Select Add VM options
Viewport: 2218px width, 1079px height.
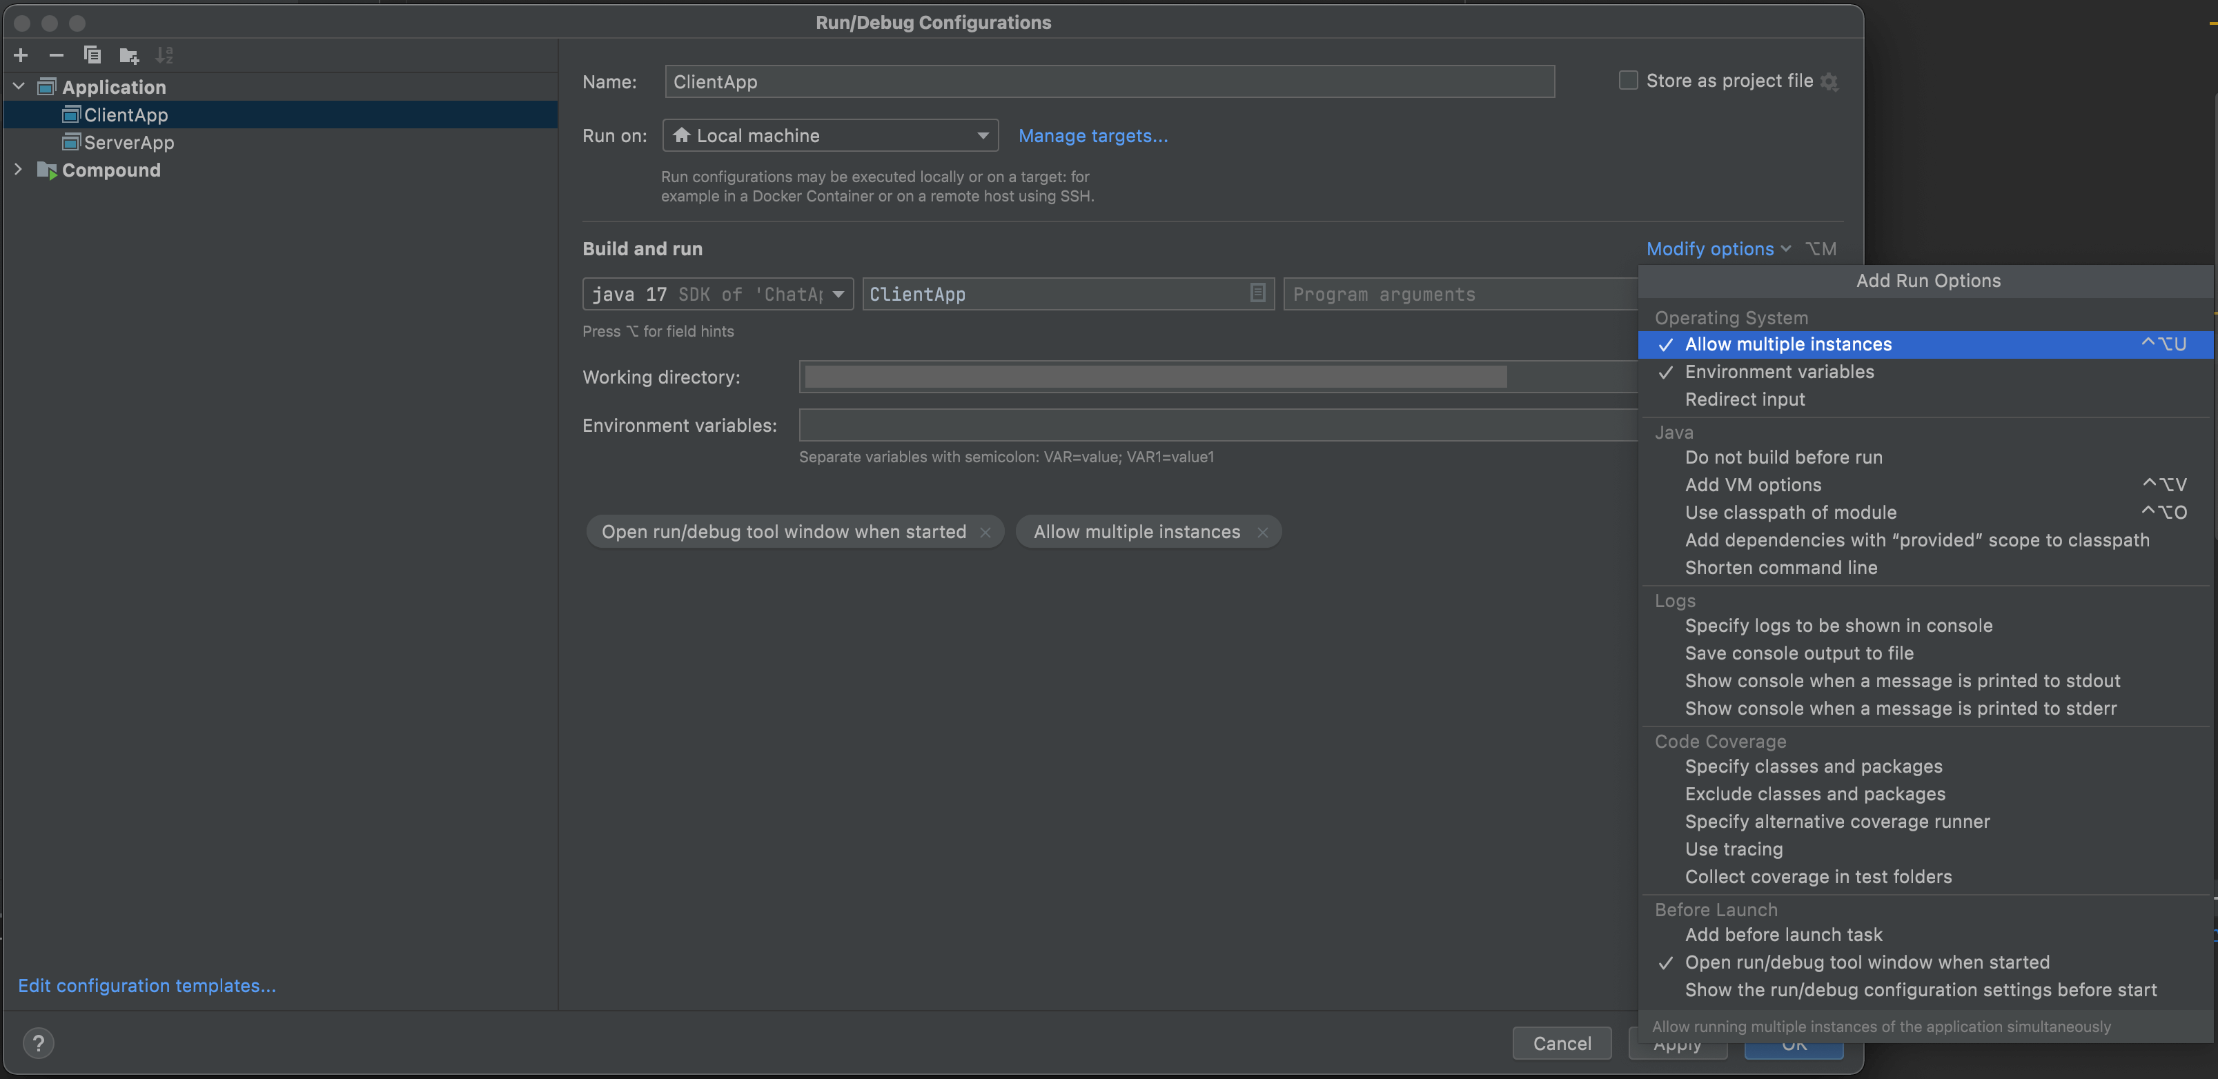pyautogui.click(x=1925, y=484)
